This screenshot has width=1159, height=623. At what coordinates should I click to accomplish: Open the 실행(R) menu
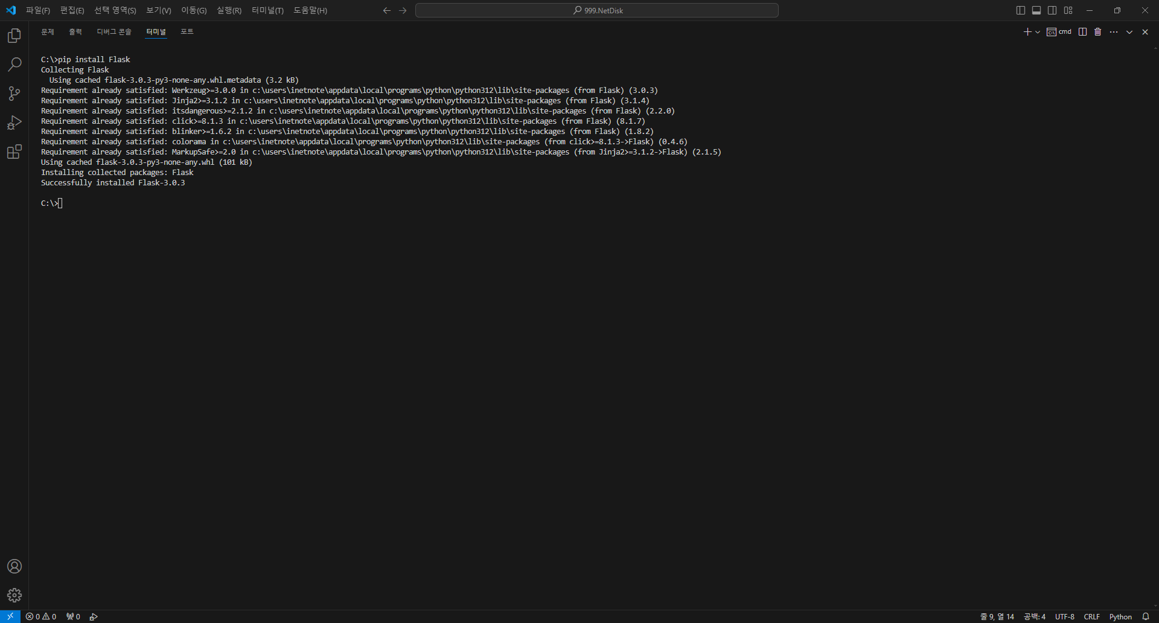229,10
